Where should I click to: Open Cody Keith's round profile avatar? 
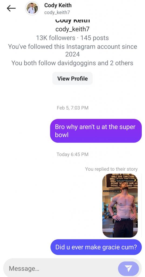tap(32, 8)
